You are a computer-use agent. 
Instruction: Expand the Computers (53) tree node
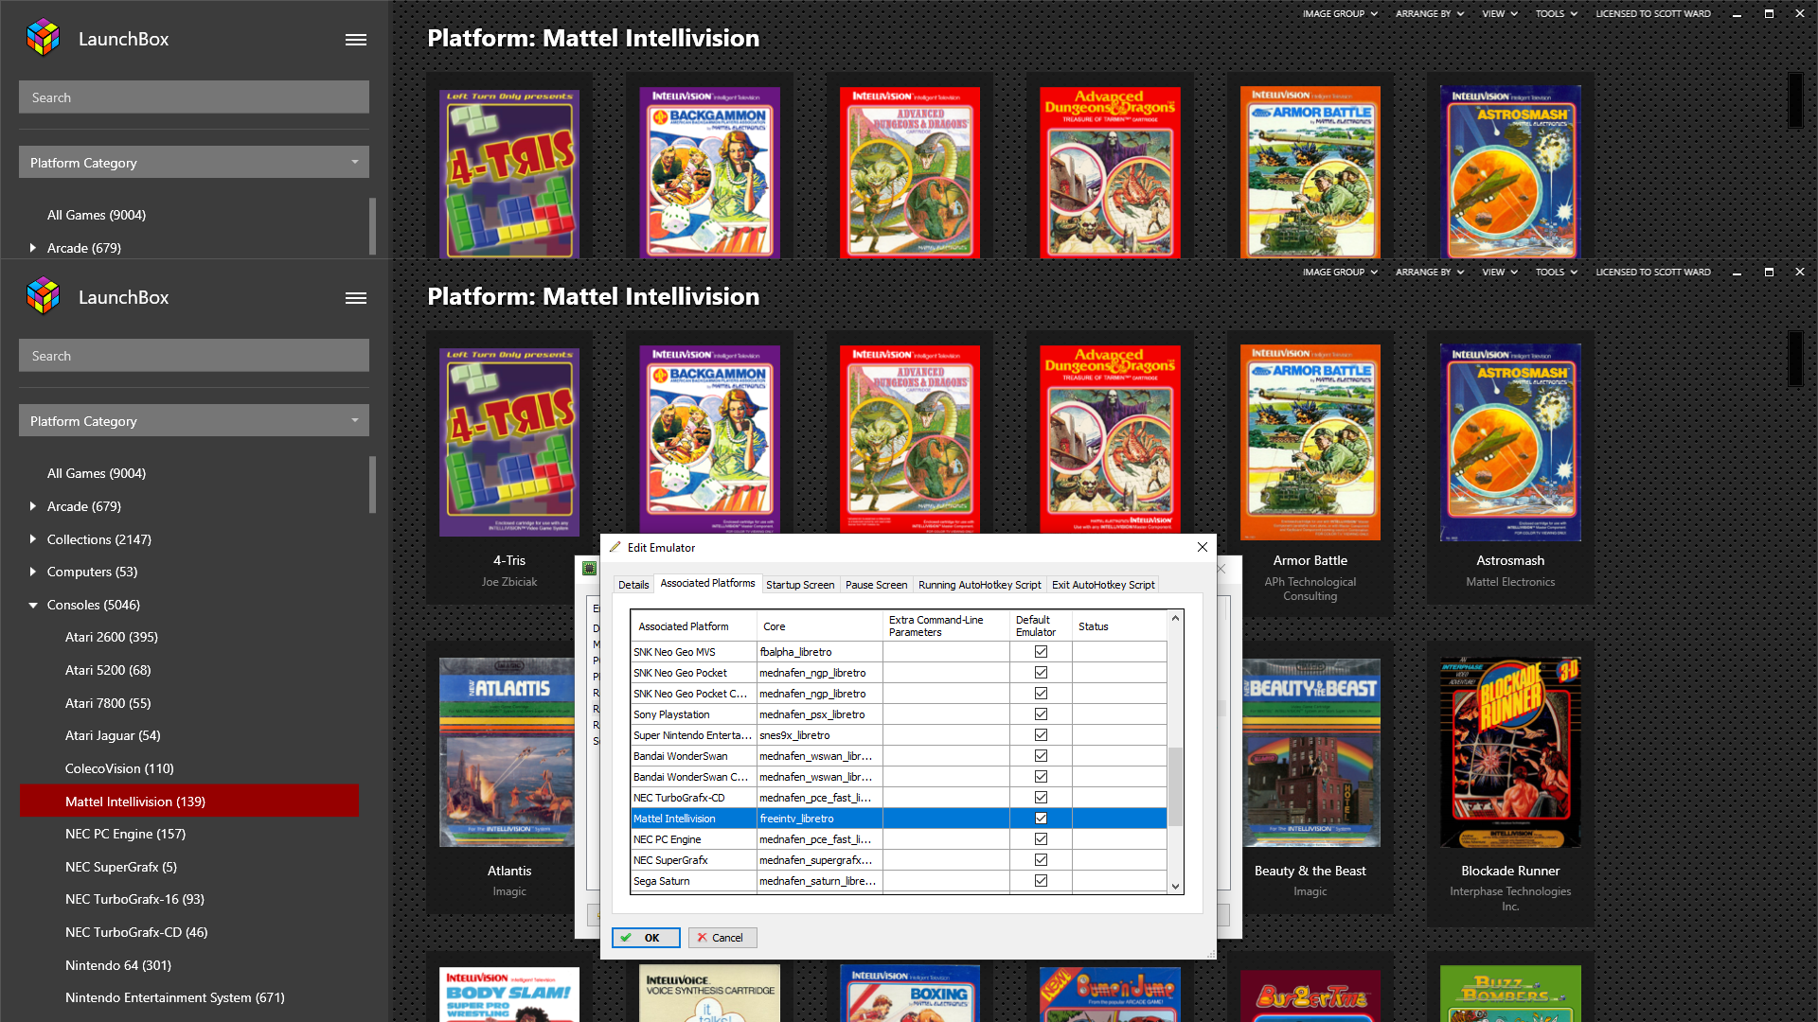[33, 572]
